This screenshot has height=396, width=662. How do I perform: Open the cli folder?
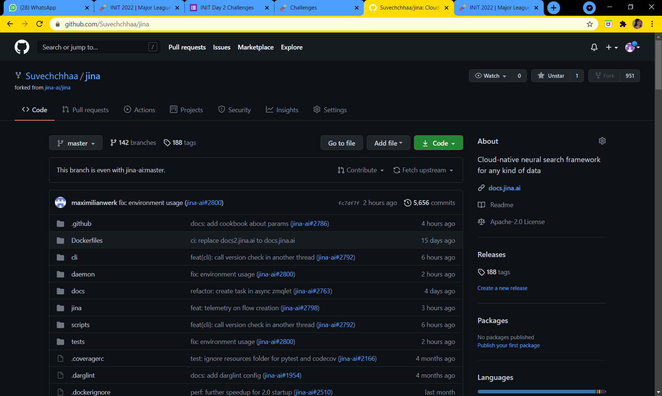(74, 257)
